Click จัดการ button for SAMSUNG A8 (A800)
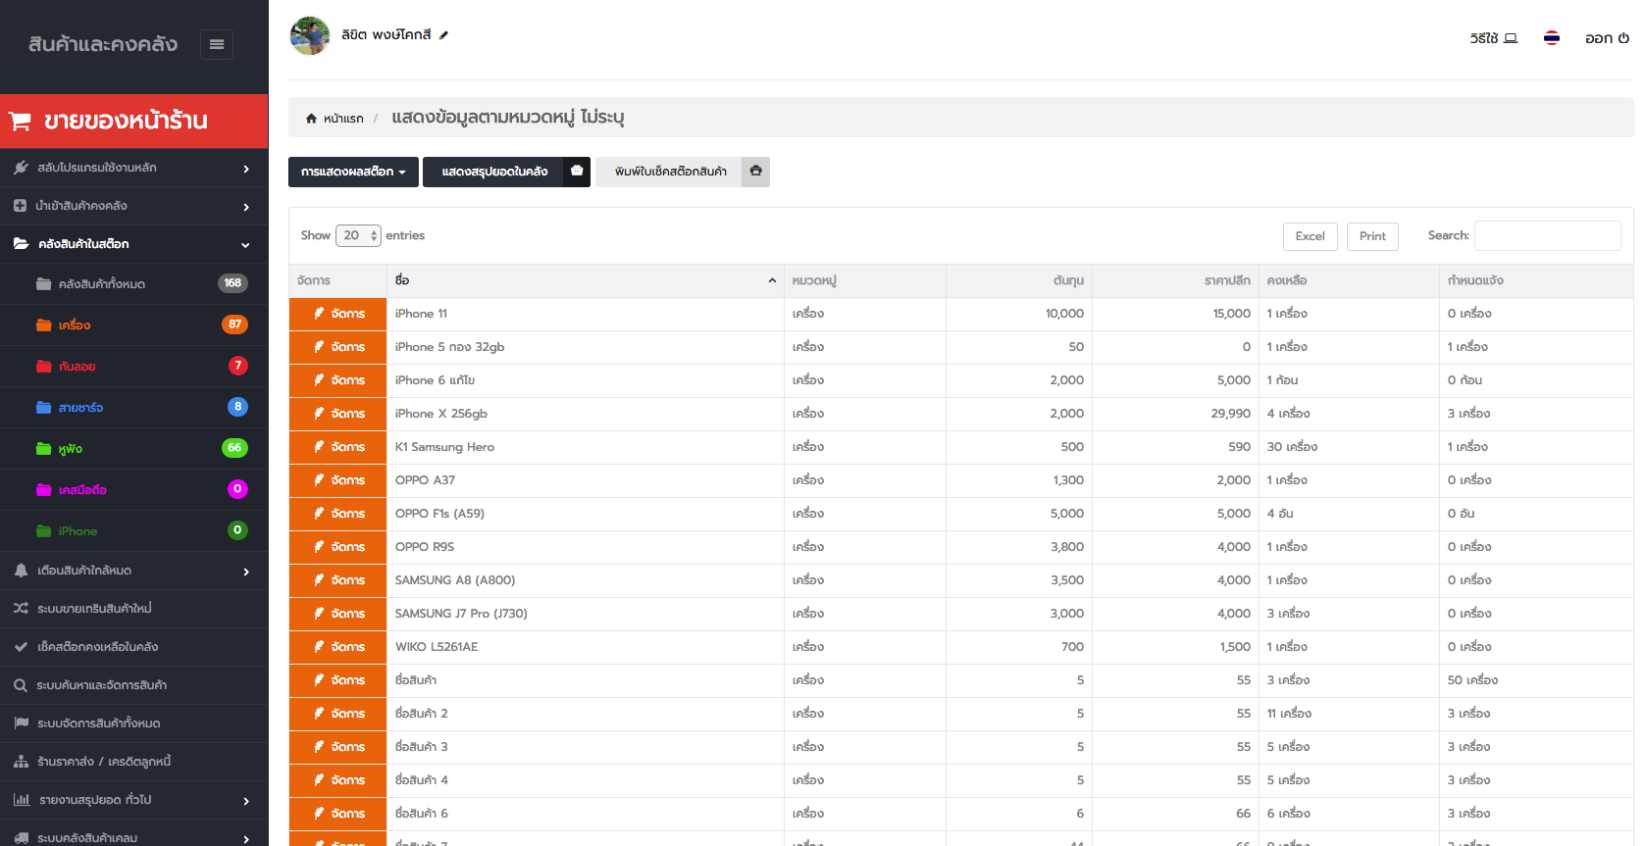1645x846 pixels. [x=338, y=580]
